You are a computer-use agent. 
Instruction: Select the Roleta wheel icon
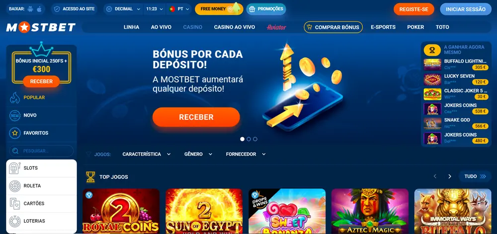[x=15, y=186]
